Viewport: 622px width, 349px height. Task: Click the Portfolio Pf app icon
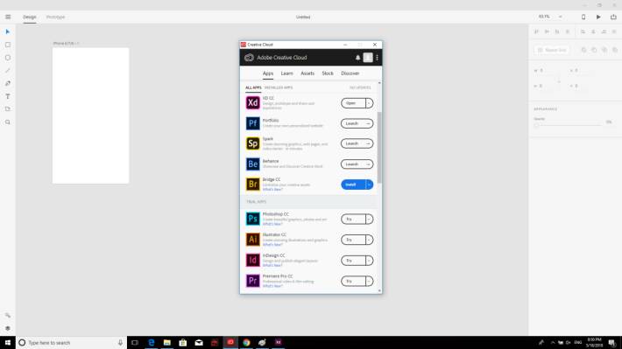pos(252,123)
